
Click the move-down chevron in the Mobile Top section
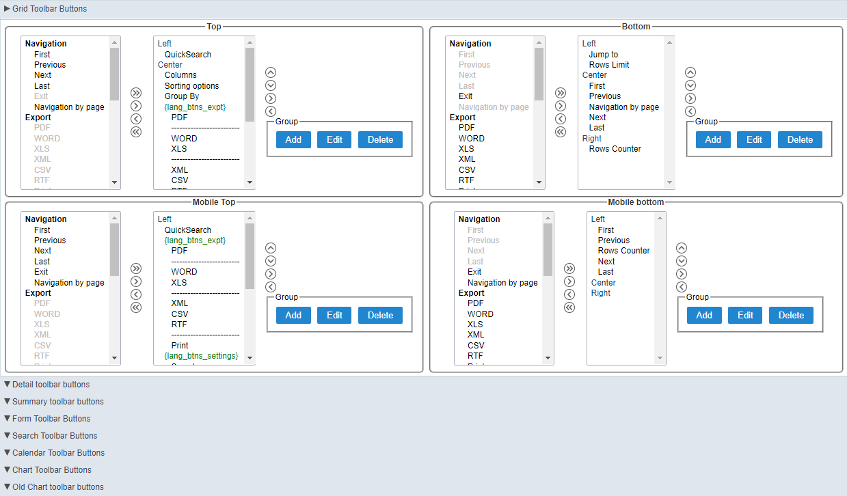[x=271, y=260]
